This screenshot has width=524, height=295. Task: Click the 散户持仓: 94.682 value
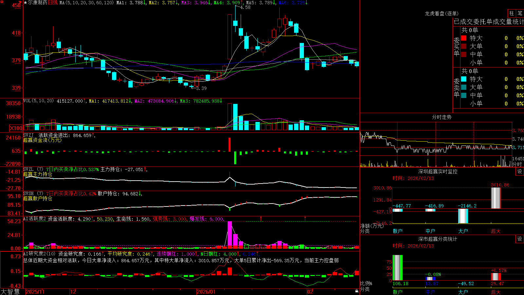118,193
